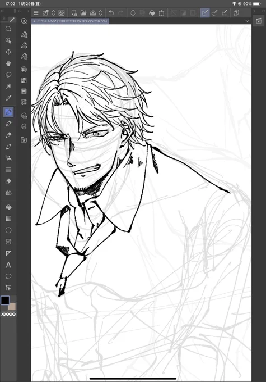Select the Text tool A icon
This screenshot has height=382, width=266.
(8, 265)
